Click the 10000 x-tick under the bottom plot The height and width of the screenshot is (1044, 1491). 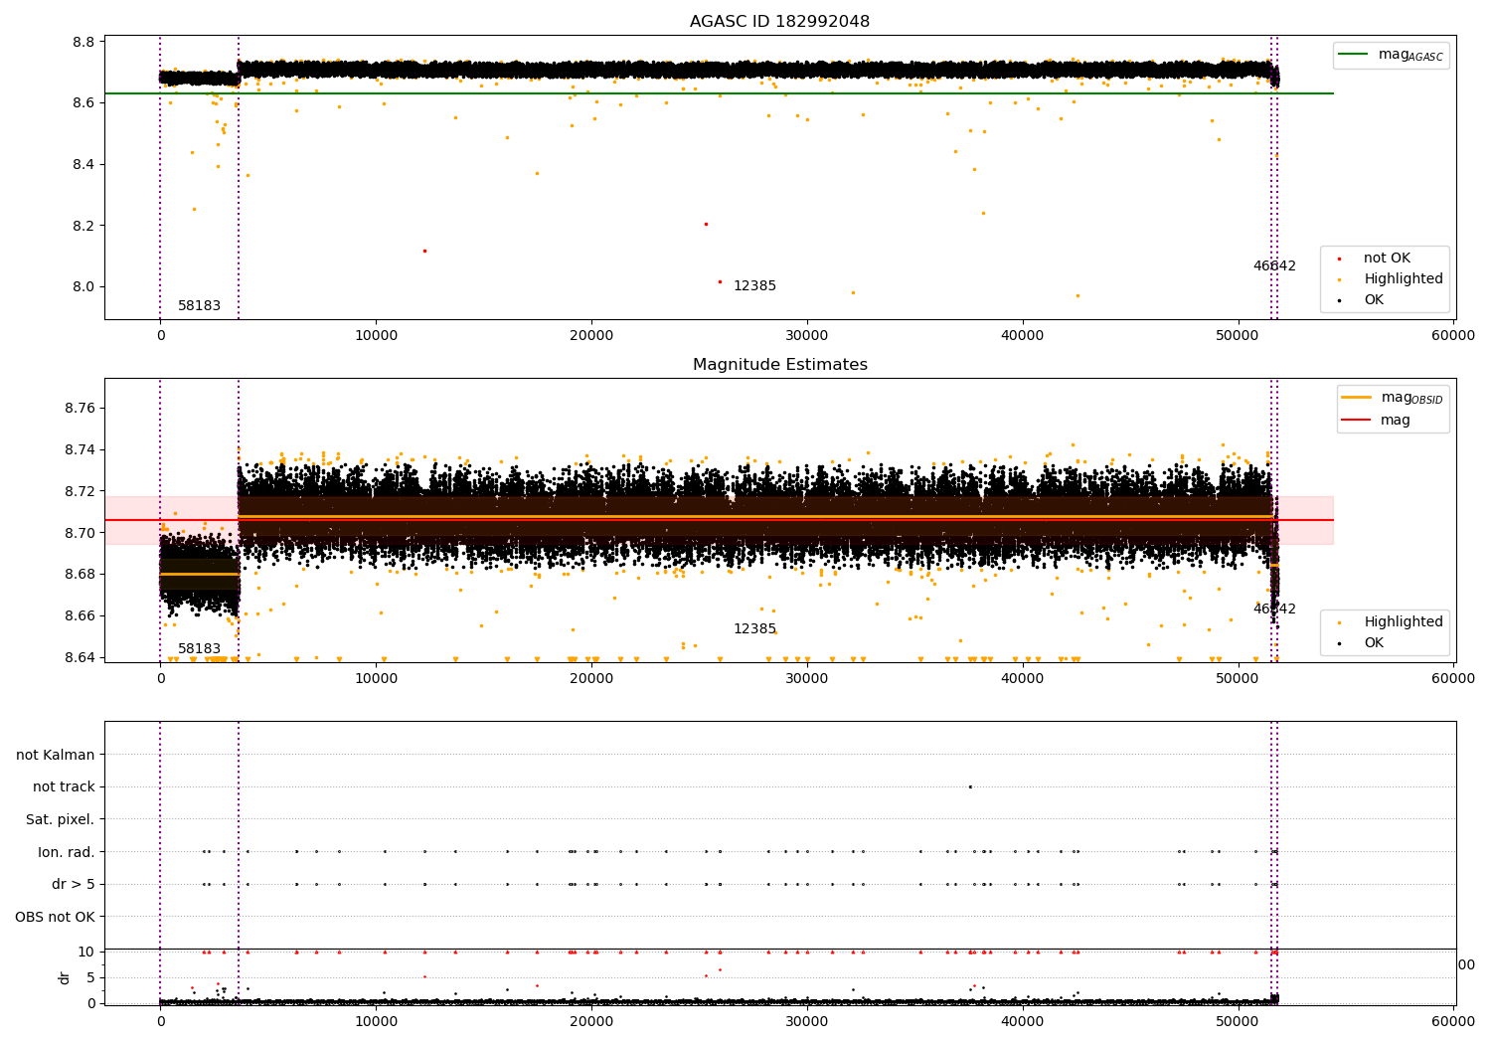376,1021
